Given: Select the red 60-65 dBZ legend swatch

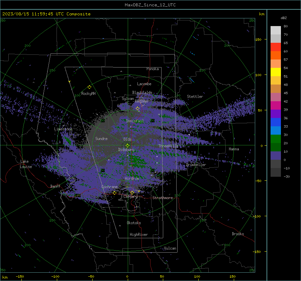Looking at the screenshot, I should coord(276,47).
